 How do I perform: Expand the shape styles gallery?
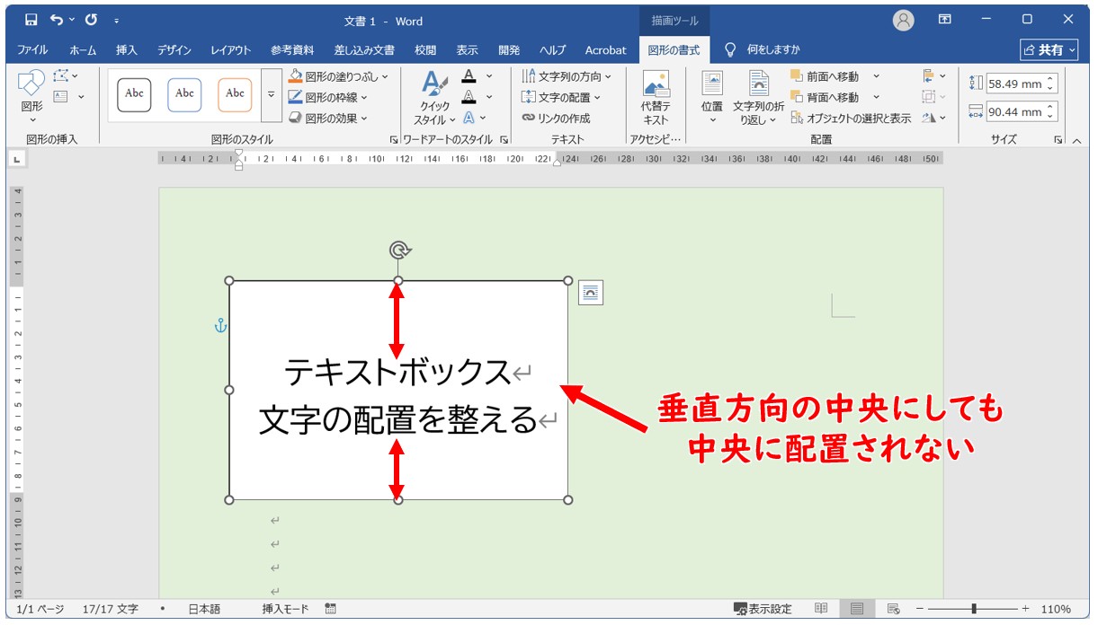click(272, 94)
